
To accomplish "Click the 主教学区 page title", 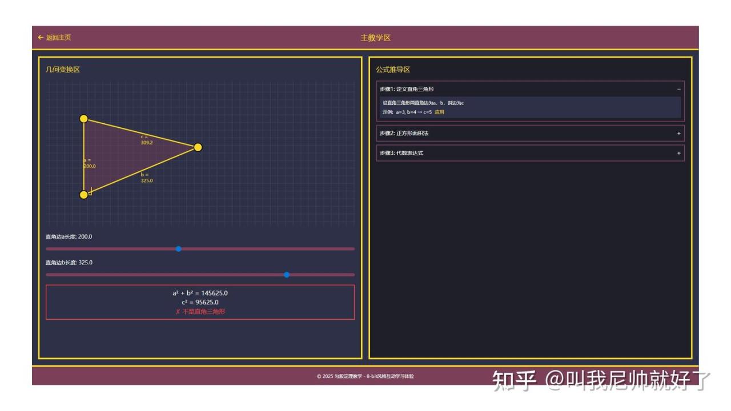I will click(375, 38).
